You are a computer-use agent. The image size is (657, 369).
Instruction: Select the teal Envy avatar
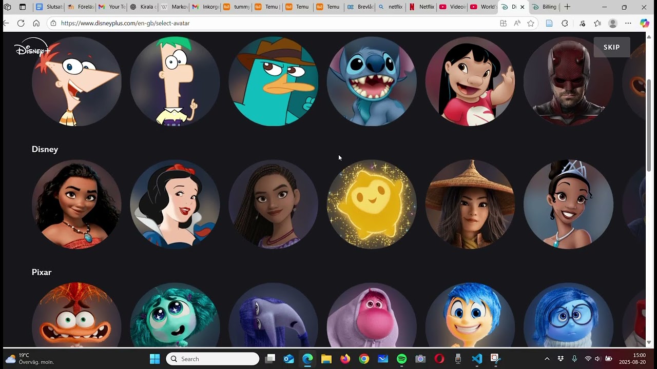tap(175, 315)
